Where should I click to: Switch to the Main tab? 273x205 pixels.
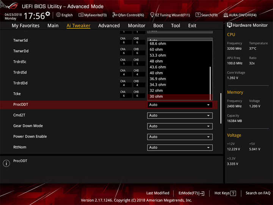(x=53, y=26)
